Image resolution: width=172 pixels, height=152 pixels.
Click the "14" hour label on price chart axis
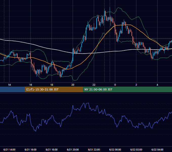(x=9, y=85)
